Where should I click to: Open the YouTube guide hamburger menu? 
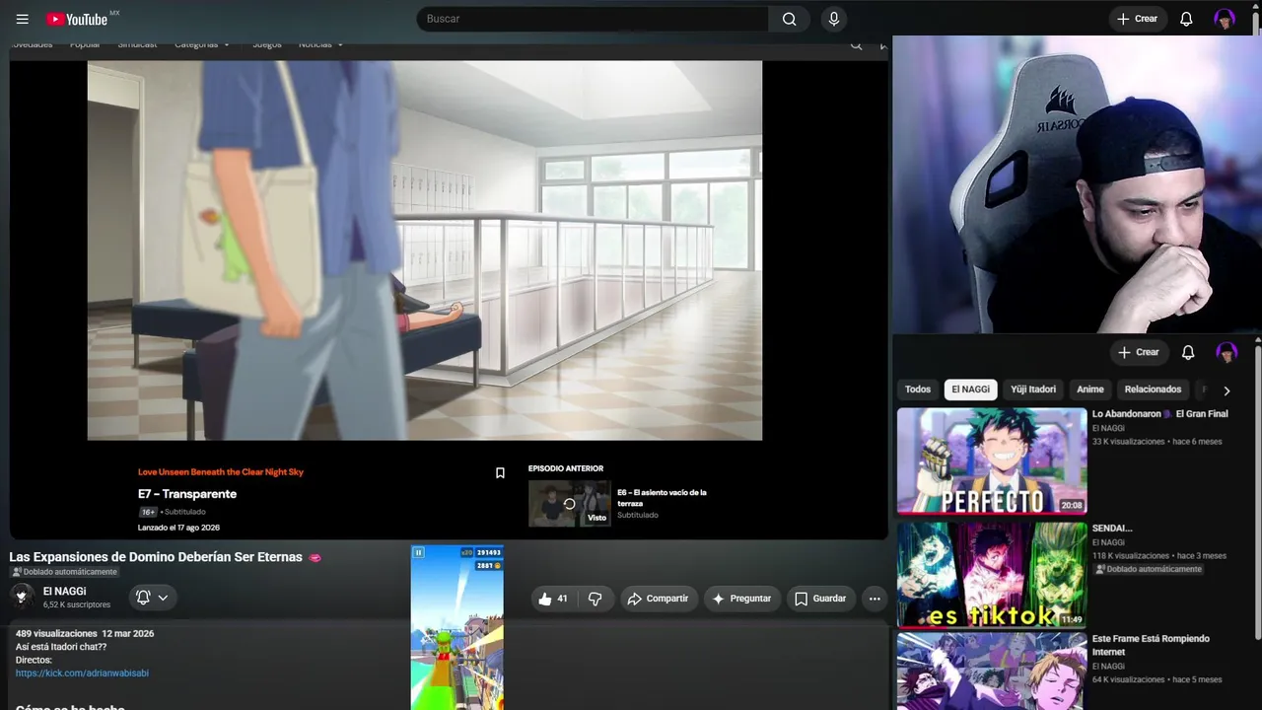point(23,19)
